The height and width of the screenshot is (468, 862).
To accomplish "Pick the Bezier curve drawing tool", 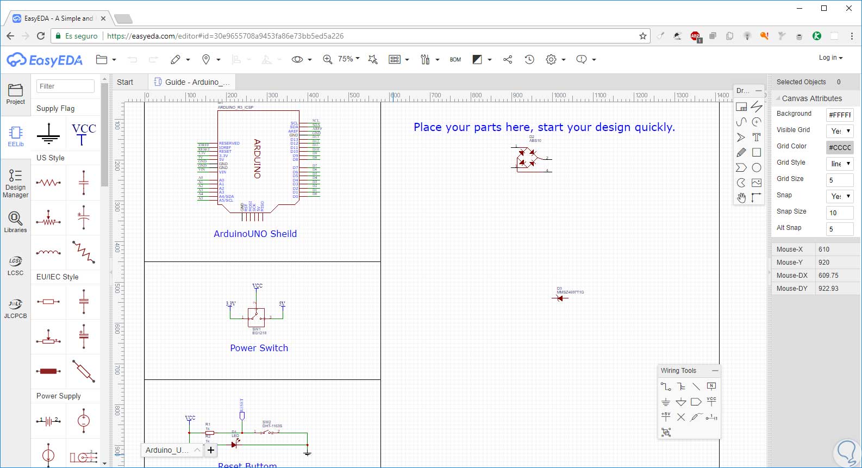I will pyautogui.click(x=741, y=122).
